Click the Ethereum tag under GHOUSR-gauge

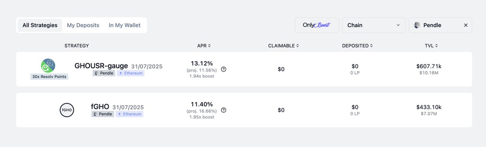coord(130,73)
